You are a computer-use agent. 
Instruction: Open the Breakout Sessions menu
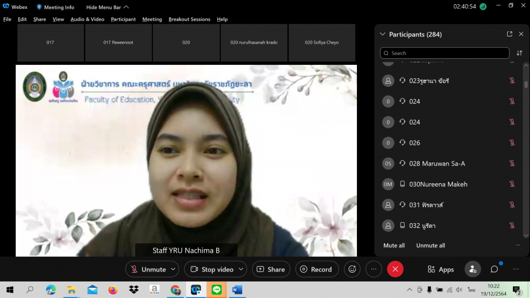[189, 19]
